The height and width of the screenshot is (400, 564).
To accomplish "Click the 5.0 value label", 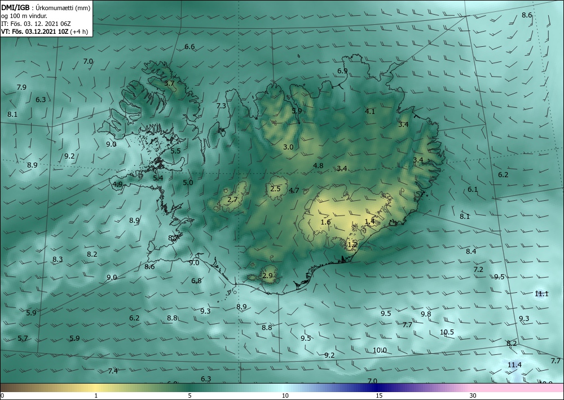I will (188, 183).
